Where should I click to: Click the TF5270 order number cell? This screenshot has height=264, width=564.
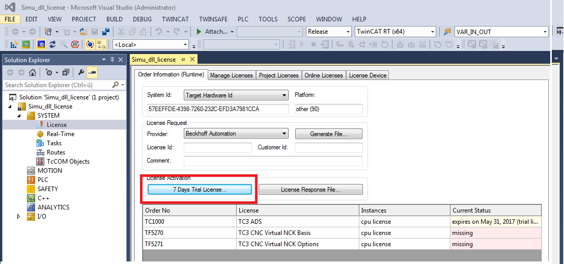(189, 233)
